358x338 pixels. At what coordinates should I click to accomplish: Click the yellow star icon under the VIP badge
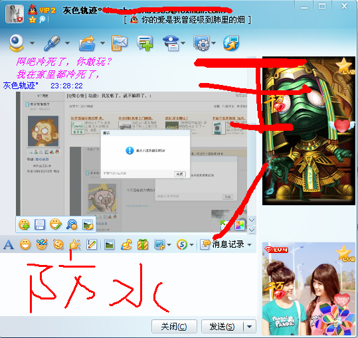(33, 20)
